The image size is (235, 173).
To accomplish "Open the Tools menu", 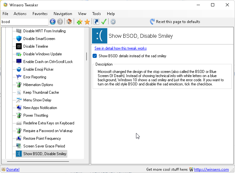I will click(96, 14).
